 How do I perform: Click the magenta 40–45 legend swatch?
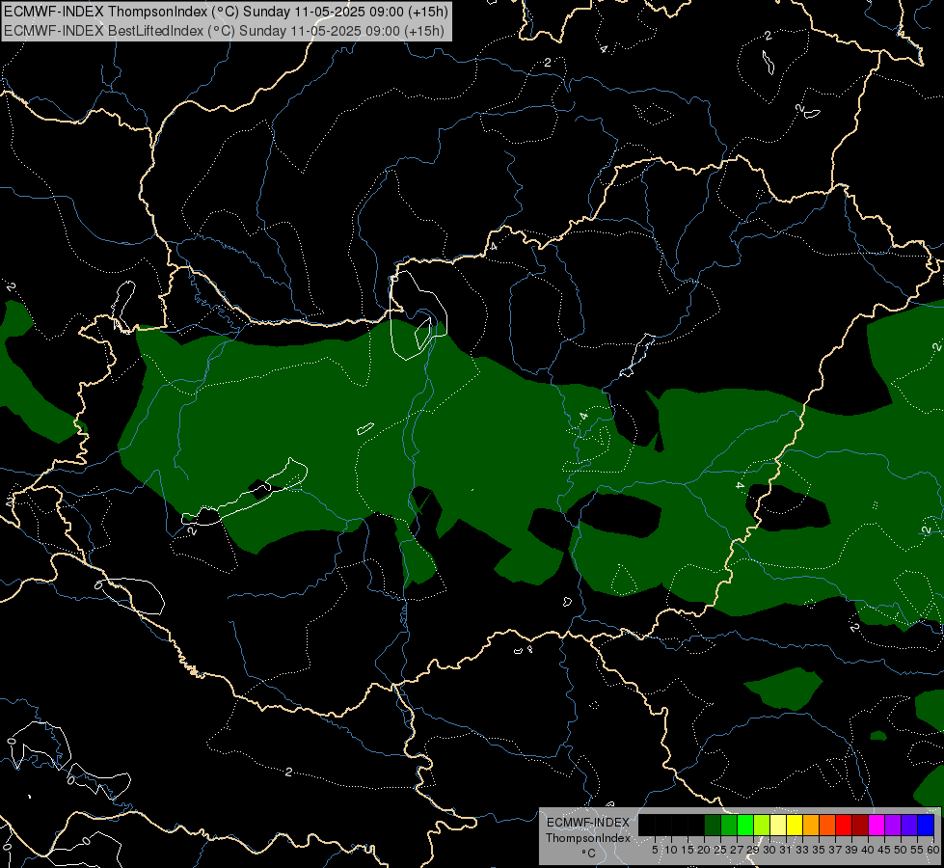[x=877, y=826]
